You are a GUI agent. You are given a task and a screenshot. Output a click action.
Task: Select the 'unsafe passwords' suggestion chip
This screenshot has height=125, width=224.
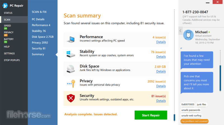[x=191, y=110]
